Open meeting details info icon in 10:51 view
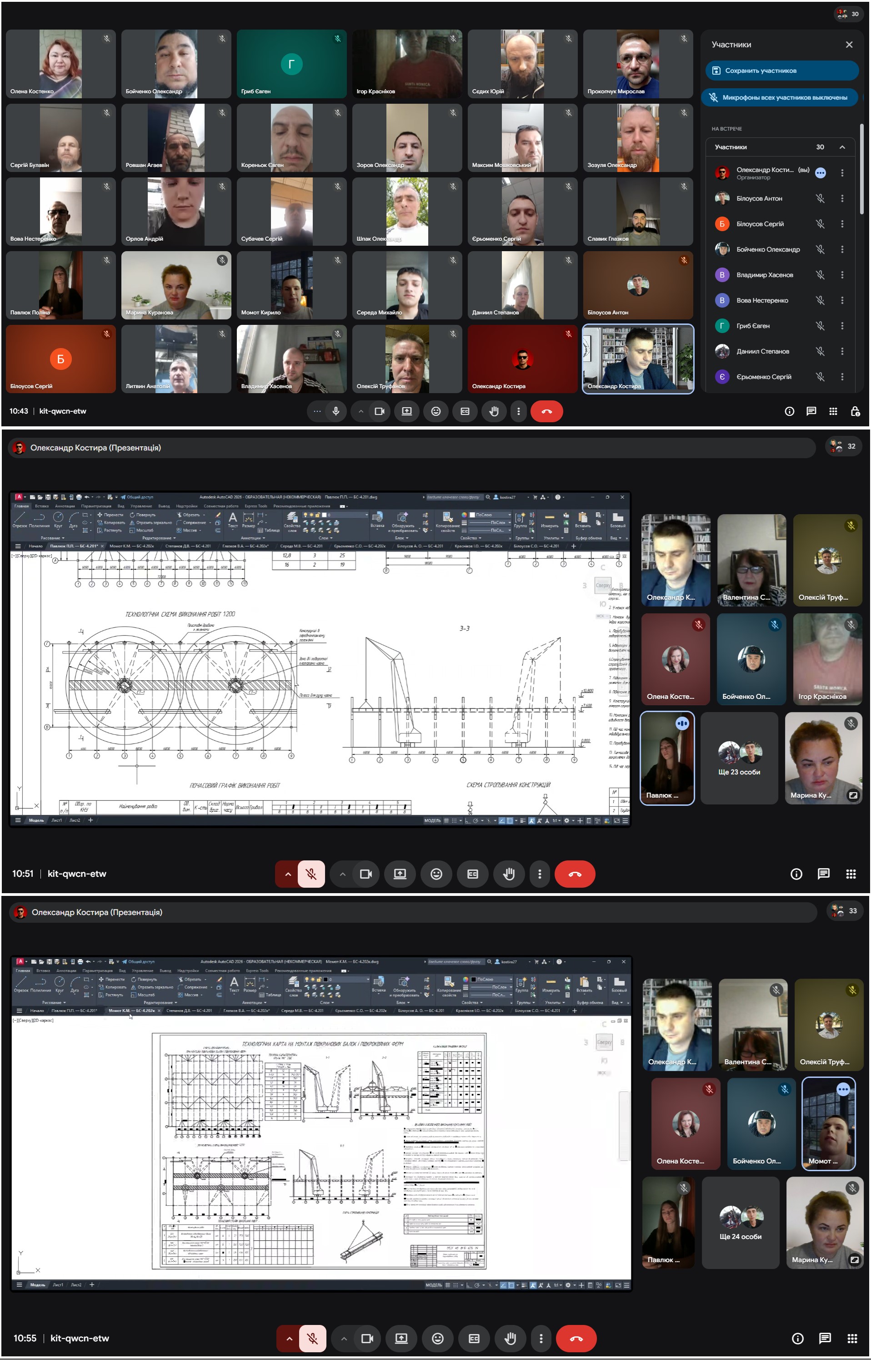The height and width of the screenshot is (1360, 871). click(796, 875)
